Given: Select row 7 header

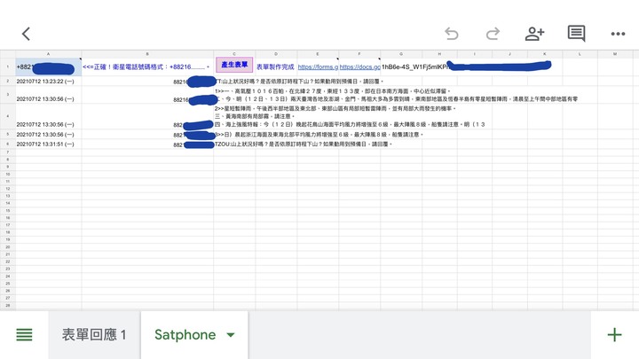Looking at the screenshot, I should [8, 152].
